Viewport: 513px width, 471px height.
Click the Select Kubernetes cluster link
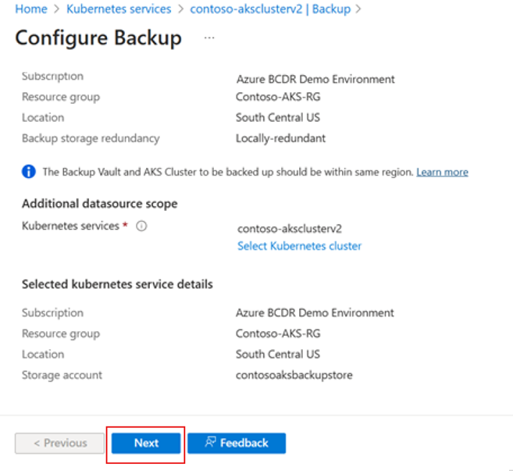pos(299,246)
